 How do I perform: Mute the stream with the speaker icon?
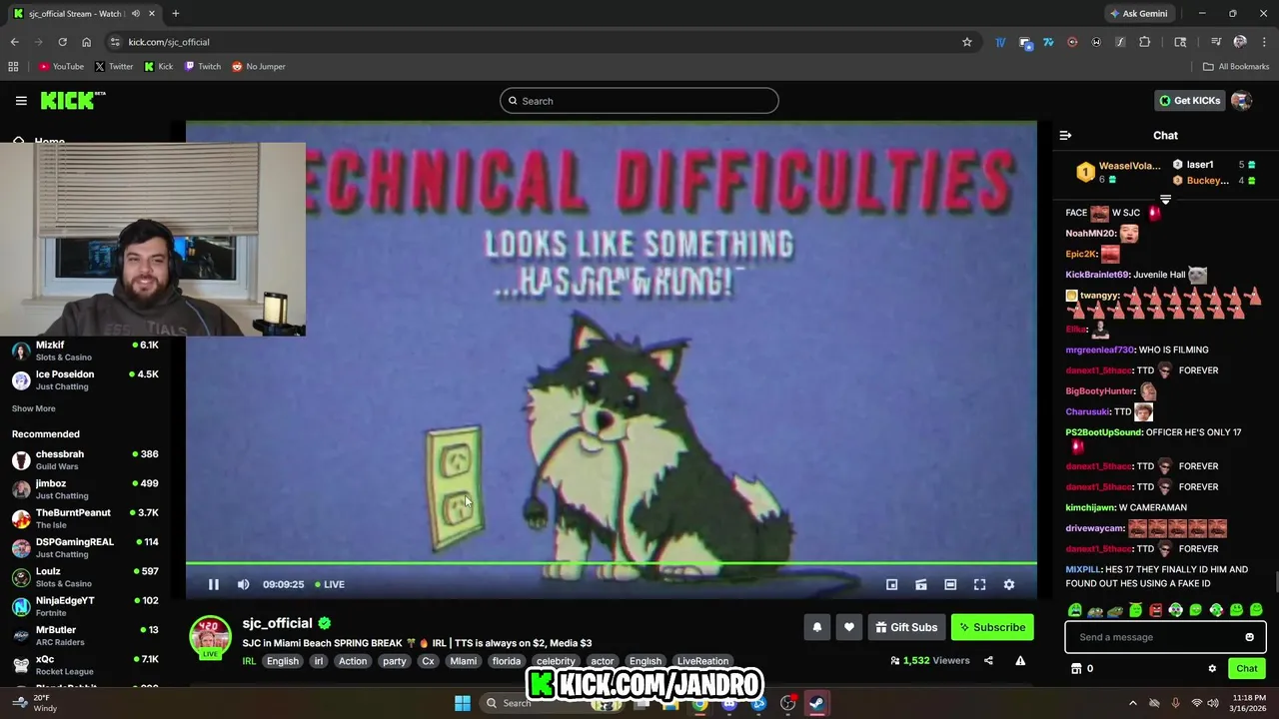tap(243, 584)
